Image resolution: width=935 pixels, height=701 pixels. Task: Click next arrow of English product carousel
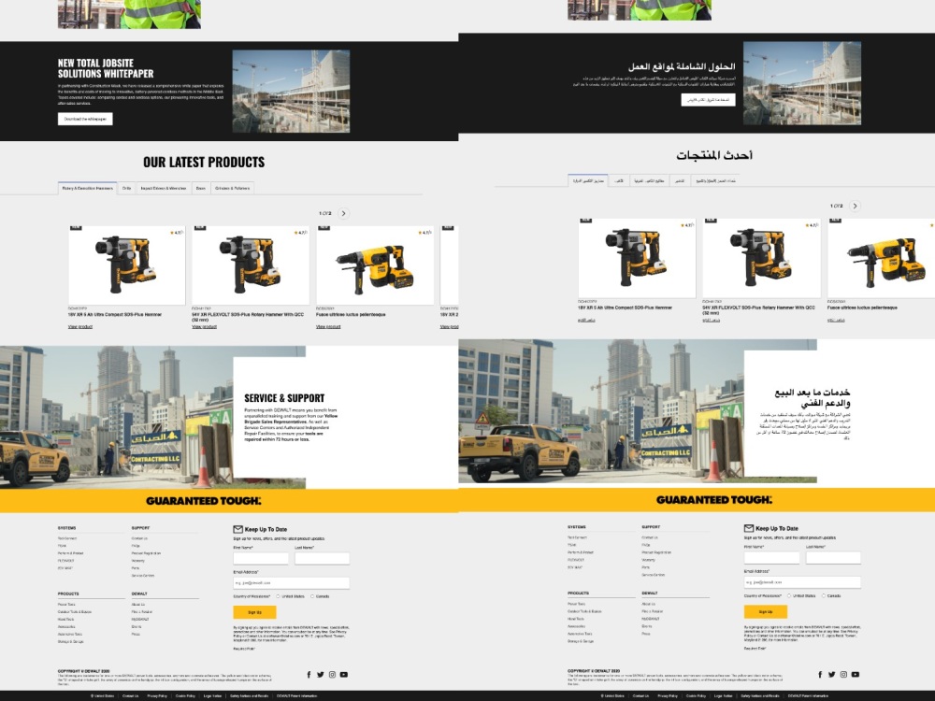coord(343,213)
